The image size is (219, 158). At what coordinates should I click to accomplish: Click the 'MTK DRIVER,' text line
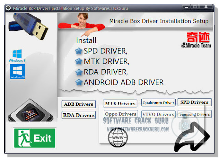(106, 61)
